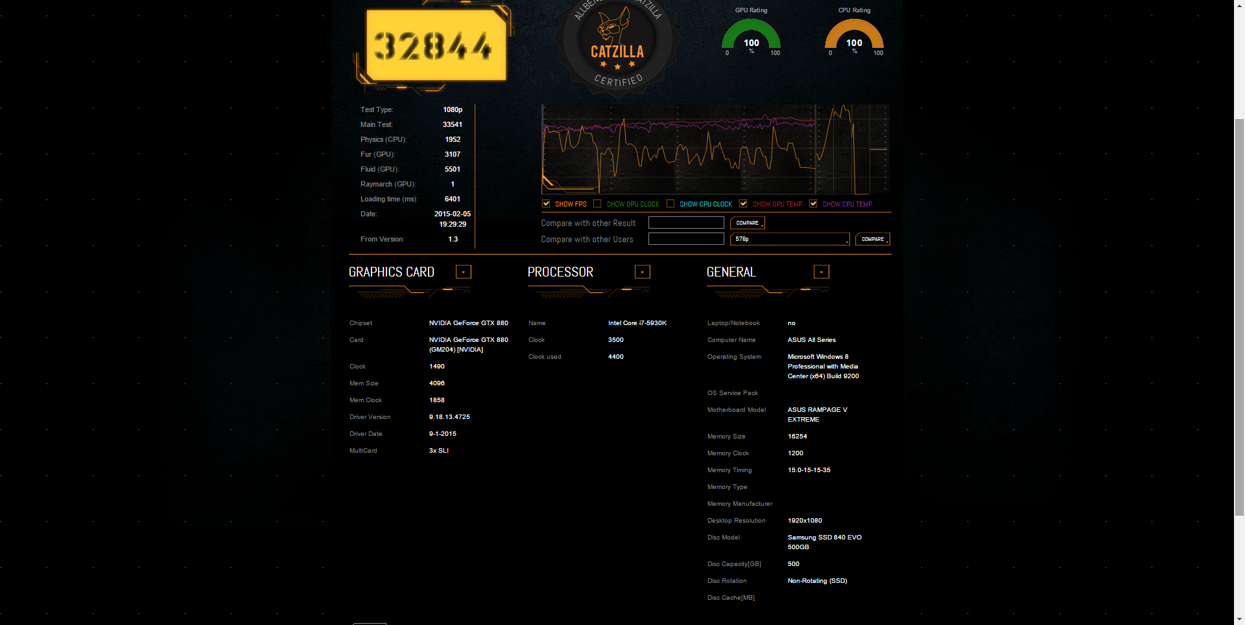Click the Chipset value NVIDIA GeForce GTX 880

tap(469, 323)
